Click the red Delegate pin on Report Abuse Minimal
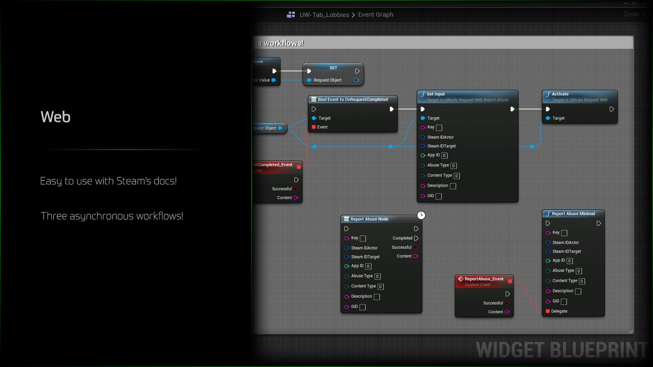 [x=548, y=311]
